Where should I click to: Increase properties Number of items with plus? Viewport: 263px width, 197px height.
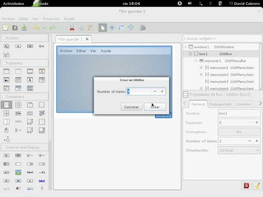tap(256, 141)
